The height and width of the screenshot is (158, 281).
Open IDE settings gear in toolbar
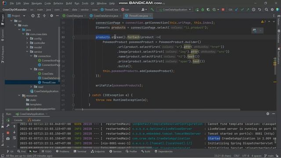click(x=272, y=10)
